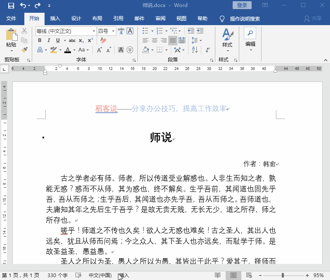330x280 pixels.
Task: Open the phonetic guide (wén) tool
Action: pos(121,31)
